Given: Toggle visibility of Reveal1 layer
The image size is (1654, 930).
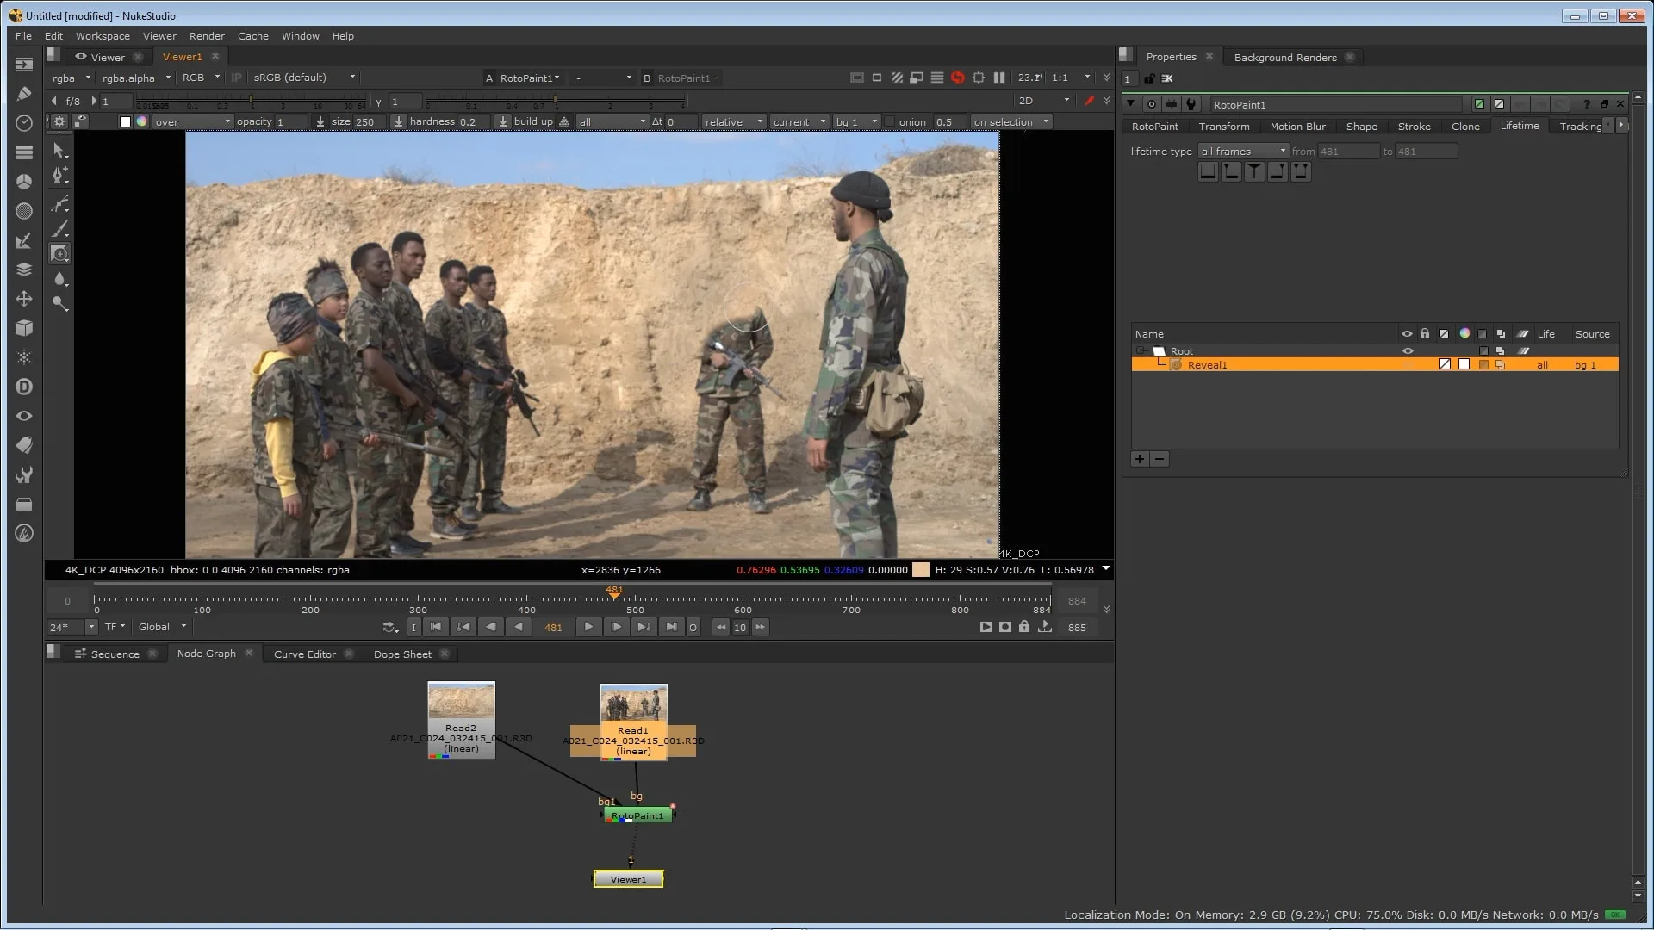Looking at the screenshot, I should coord(1407,363).
